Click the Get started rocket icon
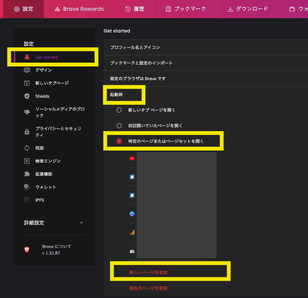 pyautogui.click(x=27, y=57)
